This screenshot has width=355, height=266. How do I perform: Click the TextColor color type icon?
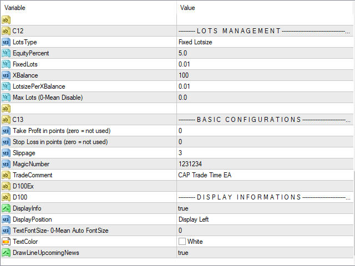[6, 242]
